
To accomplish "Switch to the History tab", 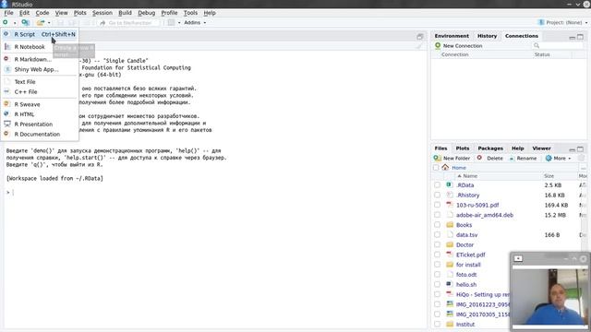I will coord(487,36).
